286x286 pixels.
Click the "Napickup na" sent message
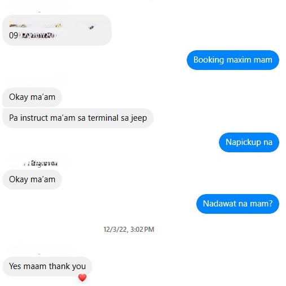point(249,142)
